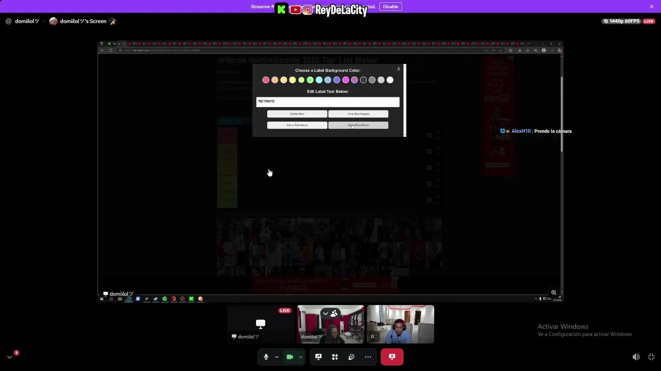The image size is (661, 371).
Task: Click browser back arrow in stream
Action: coord(102,50)
